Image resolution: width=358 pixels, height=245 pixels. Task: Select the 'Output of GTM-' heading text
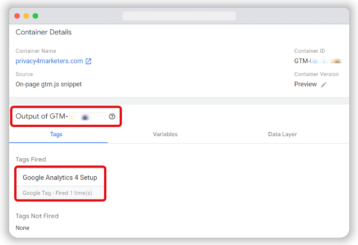[x=42, y=117]
